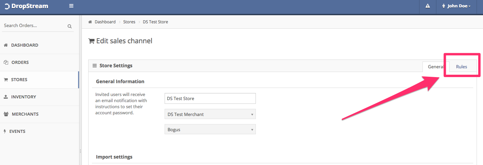Image resolution: width=483 pixels, height=165 pixels.
Task: Click the Search Orders input field
Action: point(37,26)
